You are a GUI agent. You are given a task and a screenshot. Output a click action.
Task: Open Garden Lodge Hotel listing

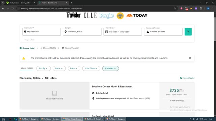(103, 116)
